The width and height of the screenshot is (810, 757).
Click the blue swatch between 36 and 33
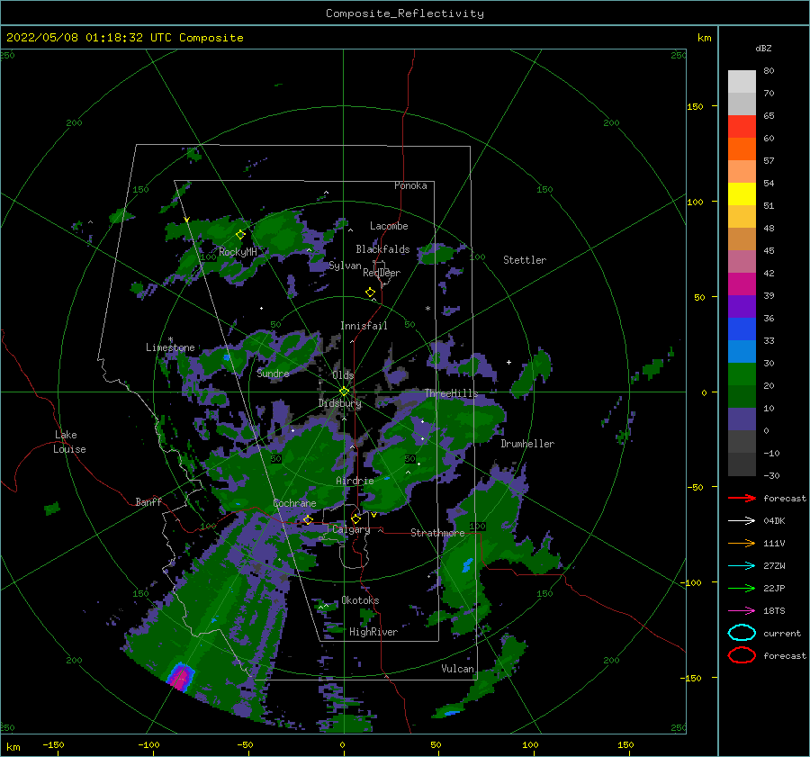tap(742, 329)
